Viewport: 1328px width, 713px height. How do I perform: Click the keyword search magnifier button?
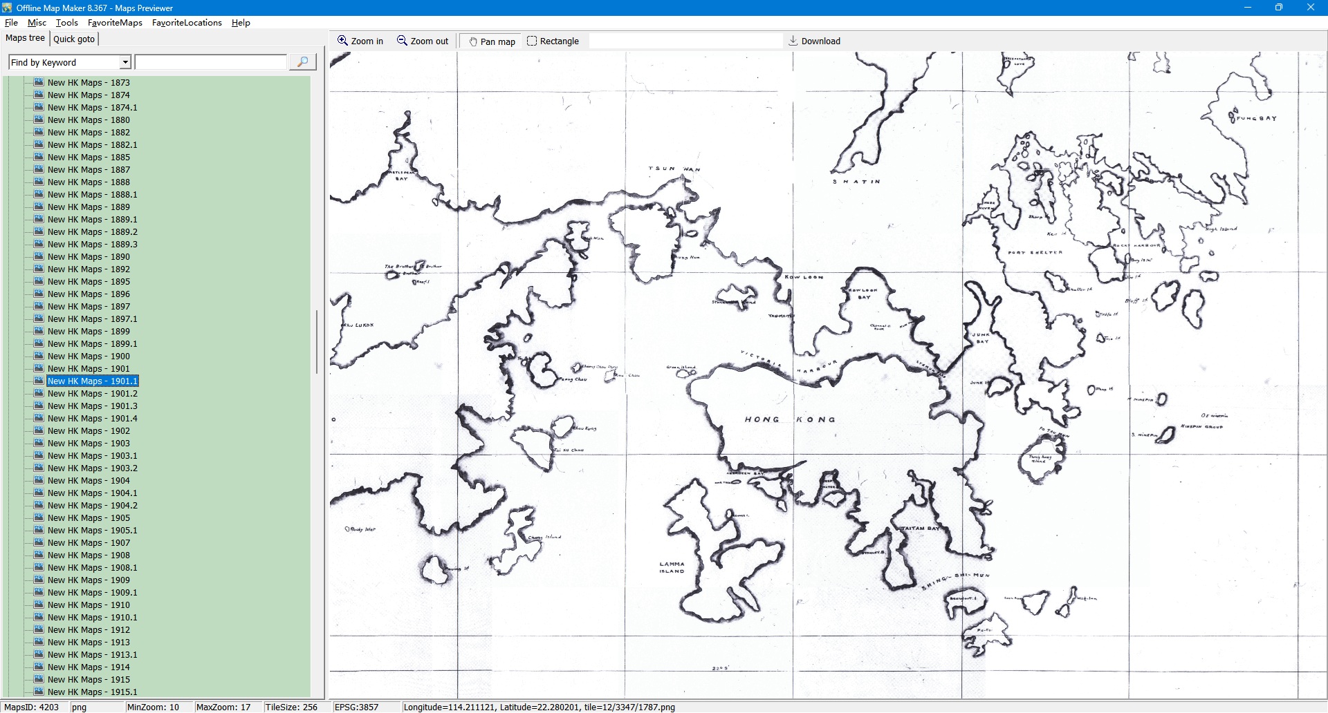click(302, 62)
